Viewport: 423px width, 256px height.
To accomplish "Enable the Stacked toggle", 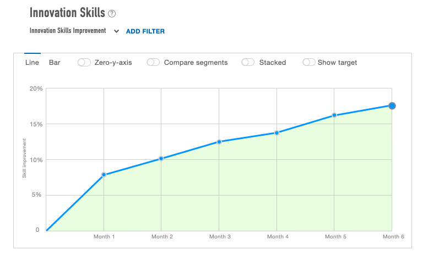I will pyautogui.click(x=248, y=63).
